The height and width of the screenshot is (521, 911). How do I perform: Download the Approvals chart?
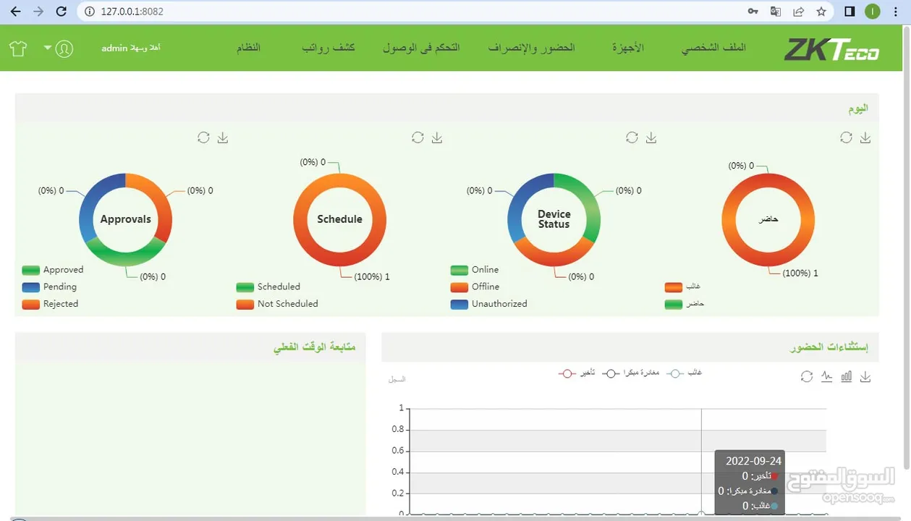click(223, 137)
